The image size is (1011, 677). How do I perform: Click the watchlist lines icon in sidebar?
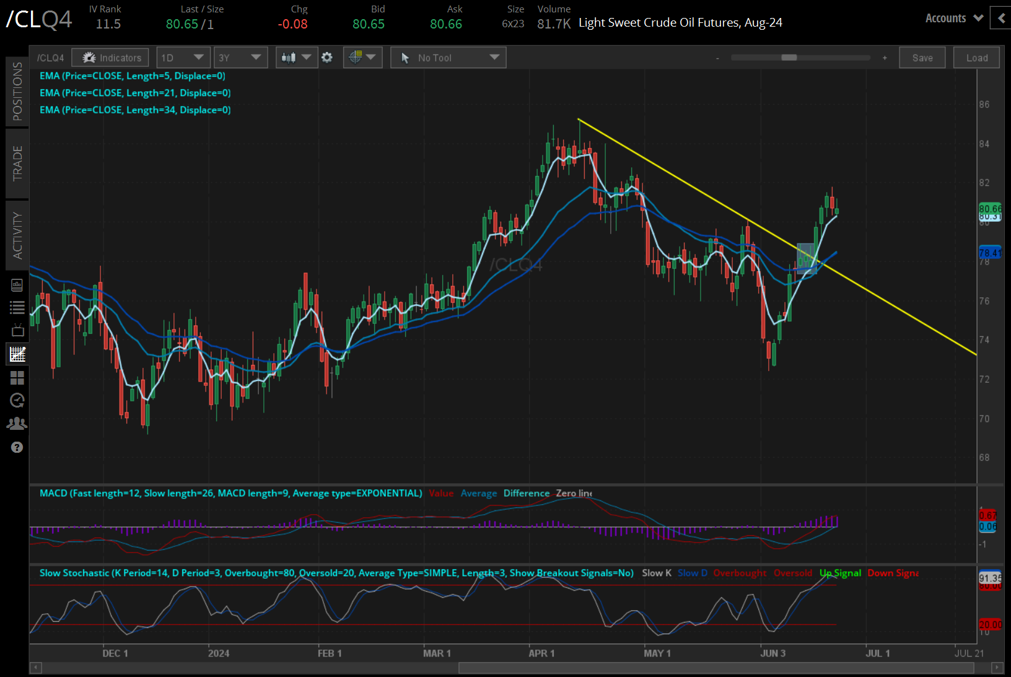(17, 307)
